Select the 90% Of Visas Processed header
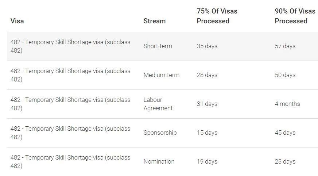 tap(295, 16)
